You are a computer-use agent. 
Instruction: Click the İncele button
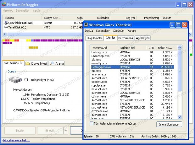(x=20, y=131)
